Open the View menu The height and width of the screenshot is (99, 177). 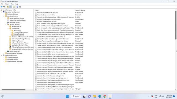(12, 4)
